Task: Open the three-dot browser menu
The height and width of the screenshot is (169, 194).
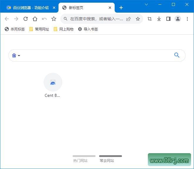Action: click(187, 19)
